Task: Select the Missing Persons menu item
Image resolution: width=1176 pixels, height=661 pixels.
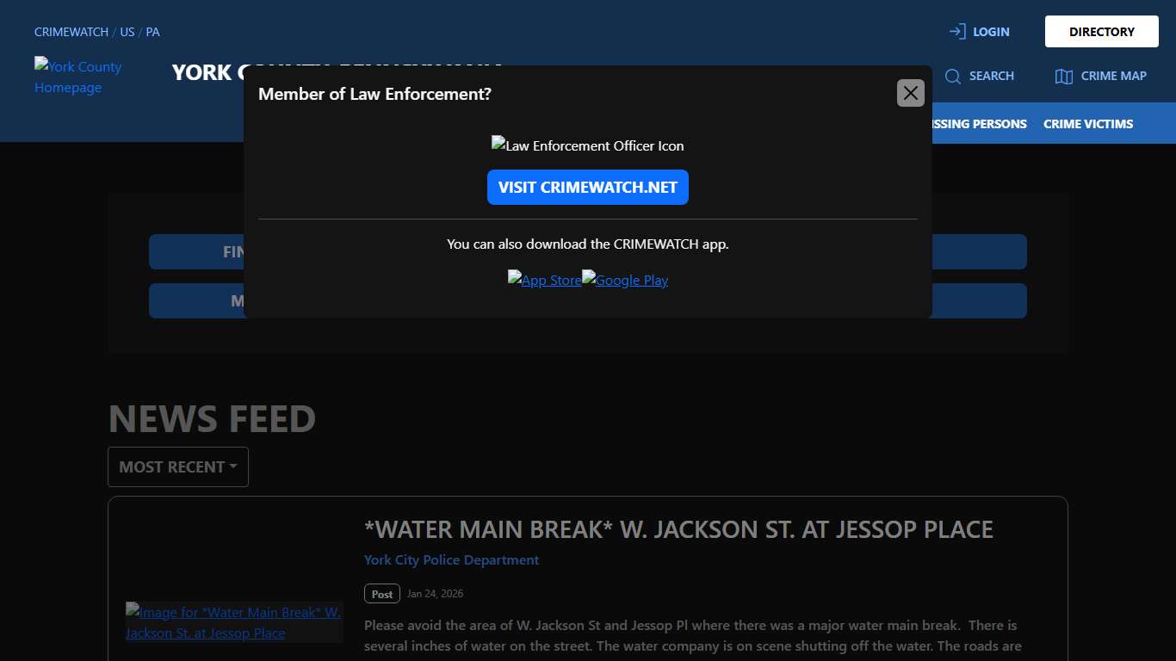Action: [x=979, y=124]
